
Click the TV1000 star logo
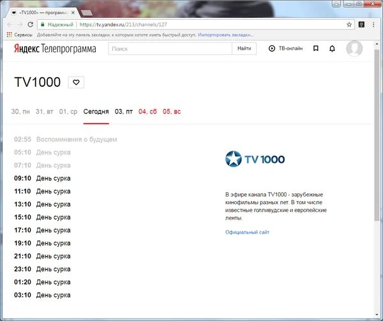255,159
